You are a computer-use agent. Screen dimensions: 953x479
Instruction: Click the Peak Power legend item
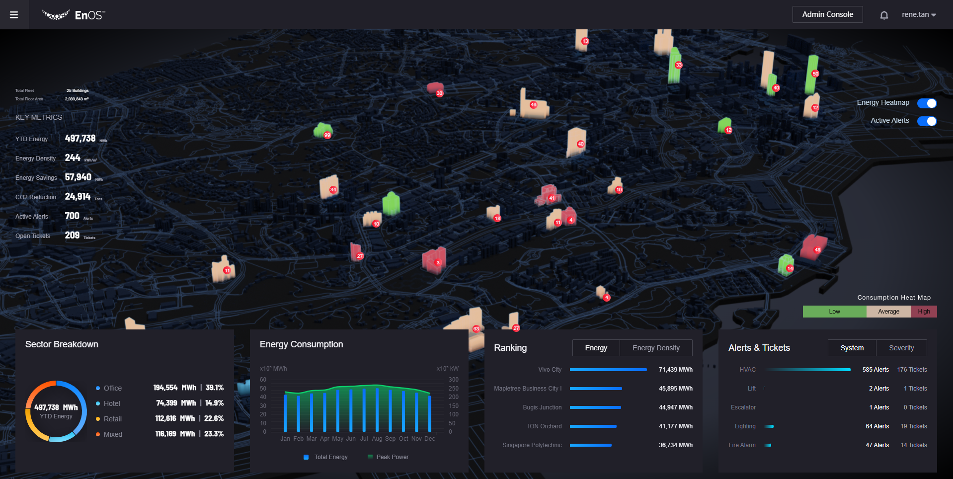(388, 457)
